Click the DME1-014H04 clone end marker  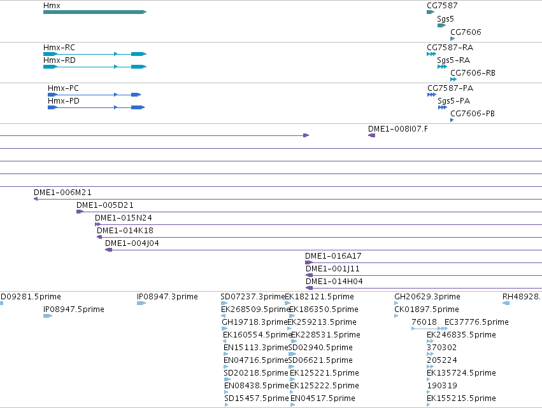coord(310,288)
